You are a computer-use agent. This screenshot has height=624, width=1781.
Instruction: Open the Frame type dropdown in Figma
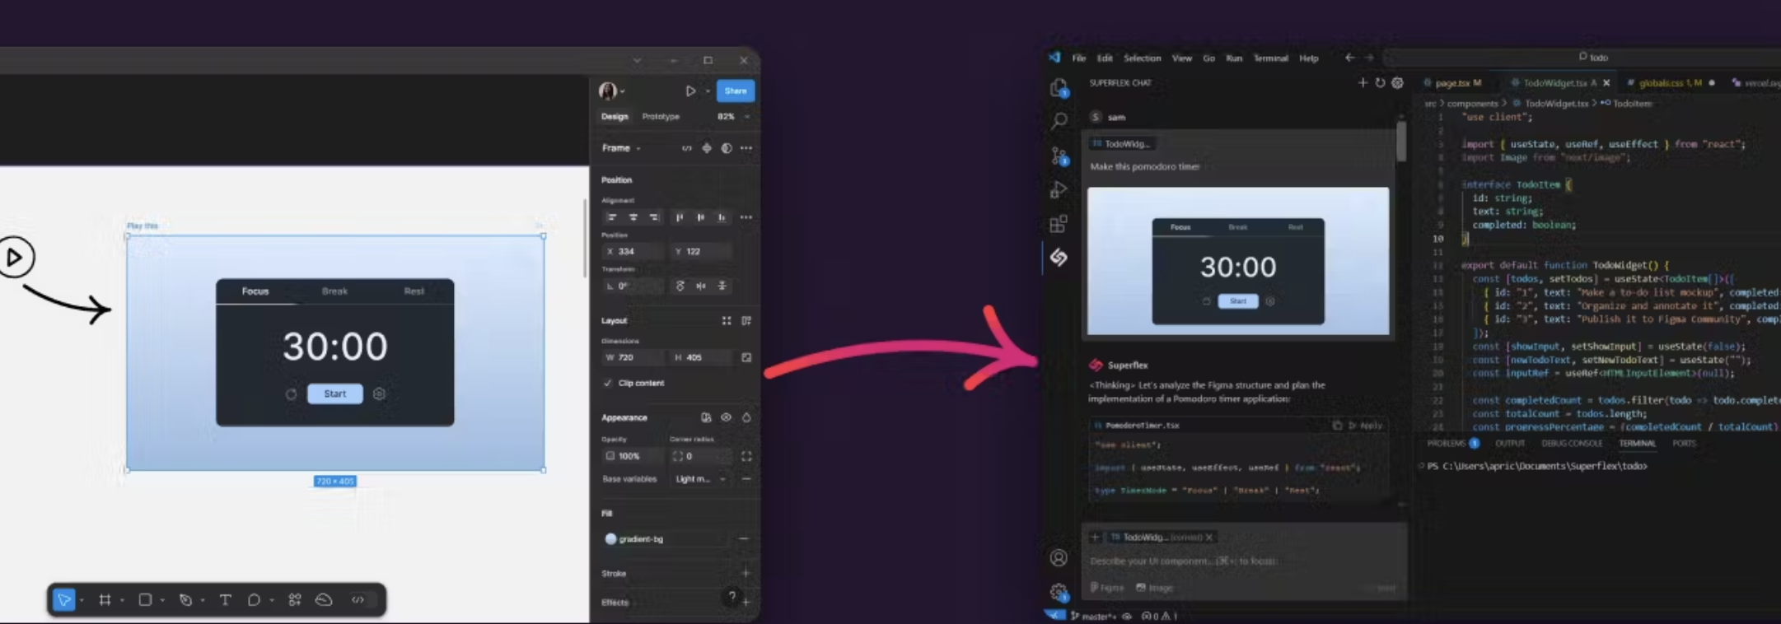click(621, 148)
